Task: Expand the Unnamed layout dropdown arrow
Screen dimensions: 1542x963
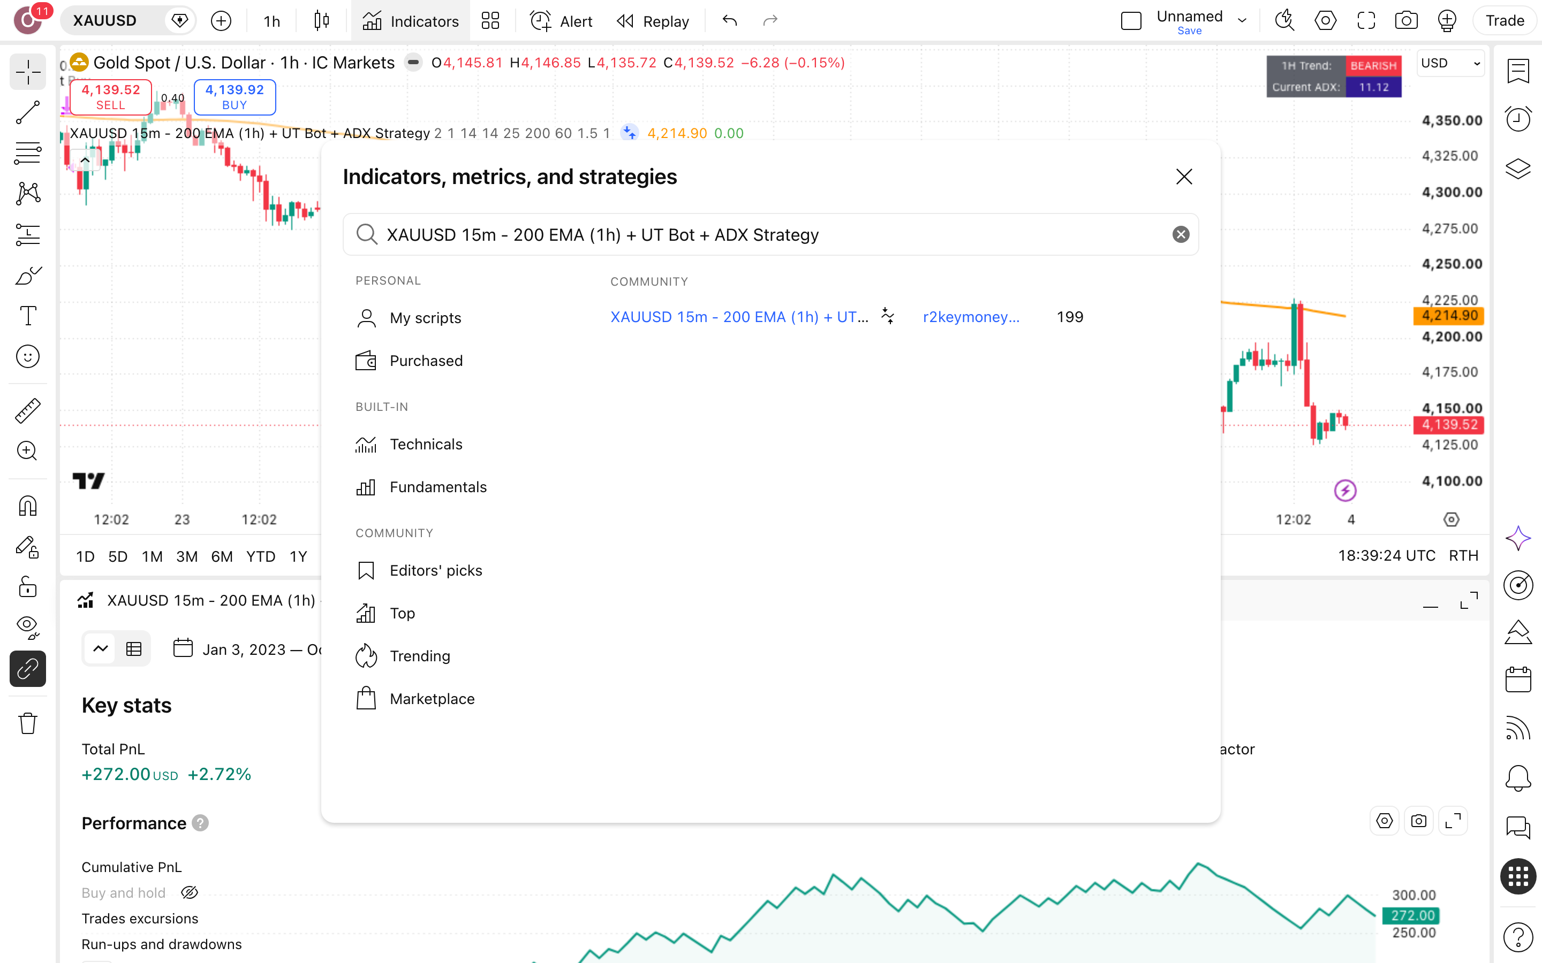Action: [1242, 20]
